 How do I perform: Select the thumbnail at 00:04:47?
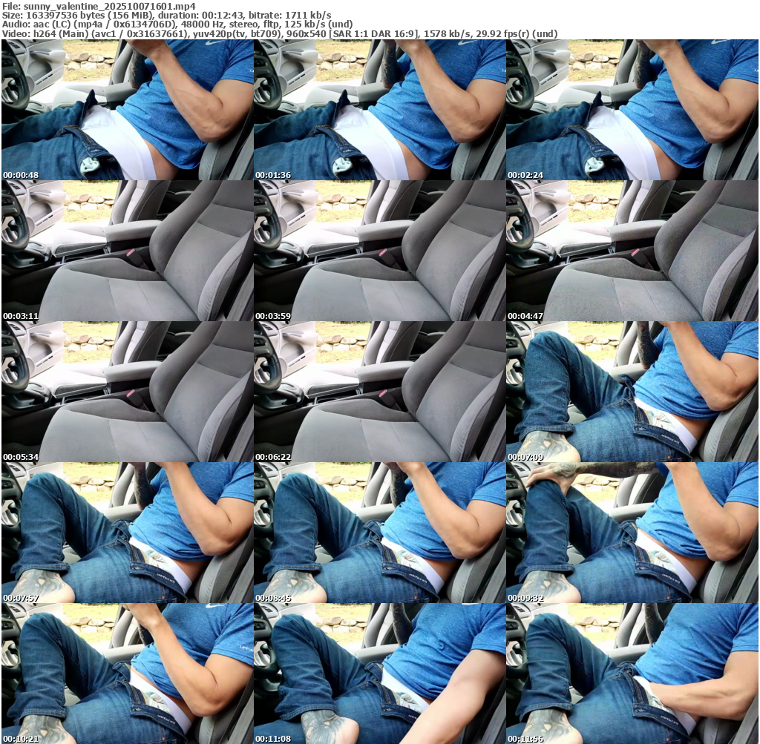point(632,251)
